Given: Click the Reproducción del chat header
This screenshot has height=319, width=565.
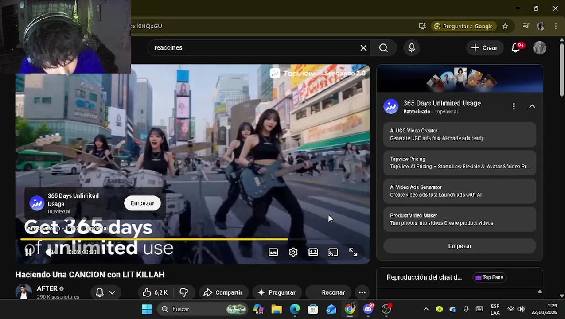Looking at the screenshot, I should pyautogui.click(x=424, y=277).
